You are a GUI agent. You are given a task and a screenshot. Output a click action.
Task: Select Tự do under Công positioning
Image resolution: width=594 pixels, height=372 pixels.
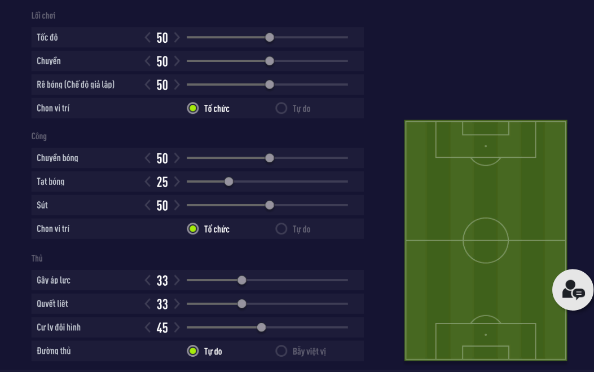click(x=281, y=229)
